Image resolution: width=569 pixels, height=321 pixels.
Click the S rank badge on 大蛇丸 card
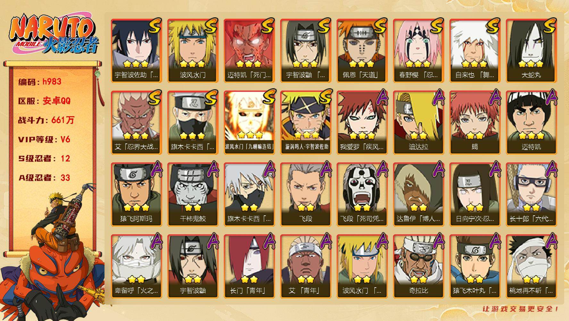coord(549,26)
